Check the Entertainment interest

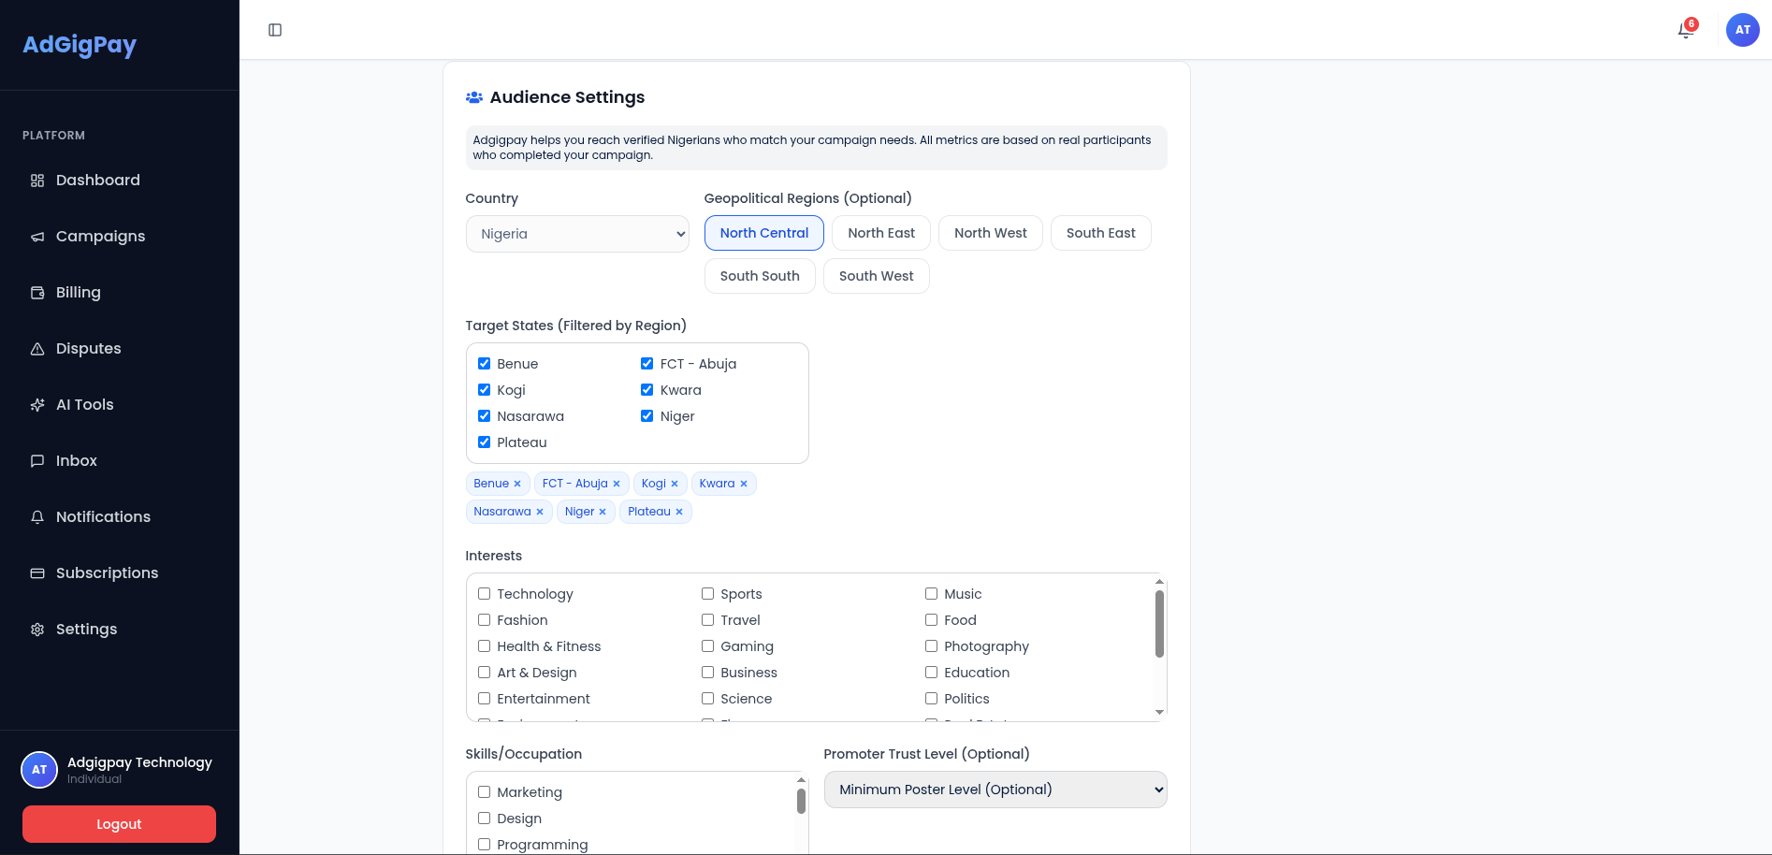[x=484, y=699]
